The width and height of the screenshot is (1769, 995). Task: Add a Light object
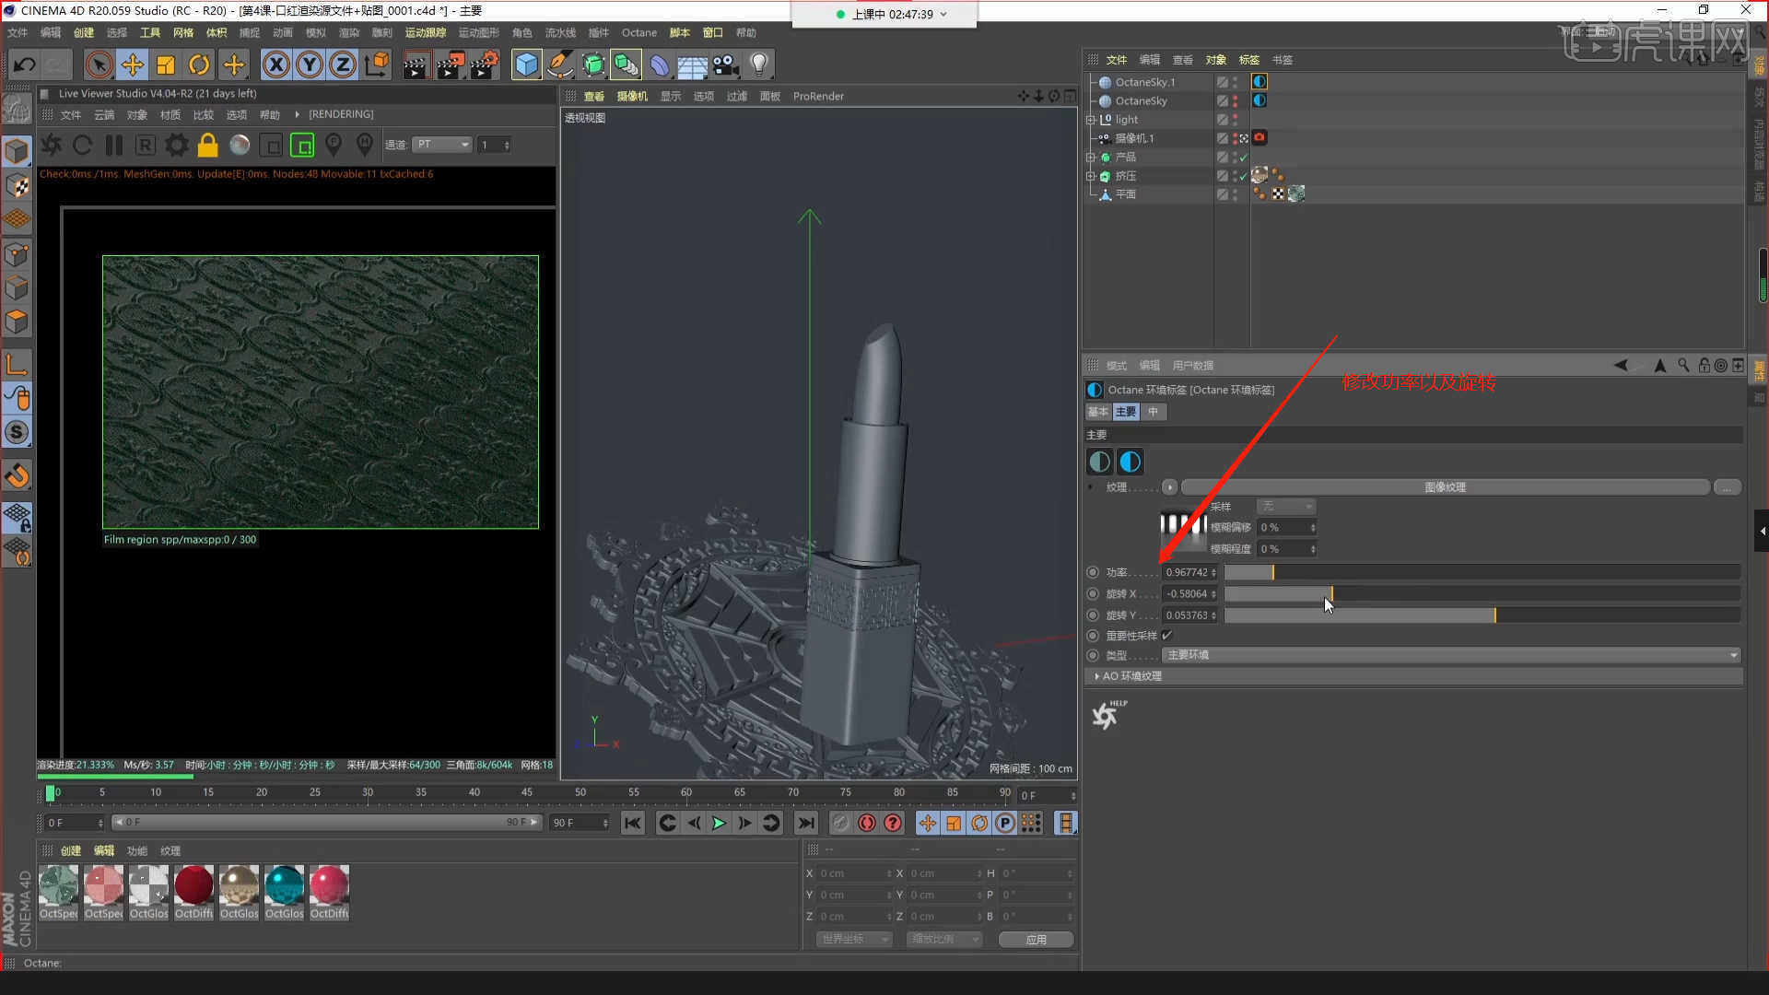tap(759, 64)
